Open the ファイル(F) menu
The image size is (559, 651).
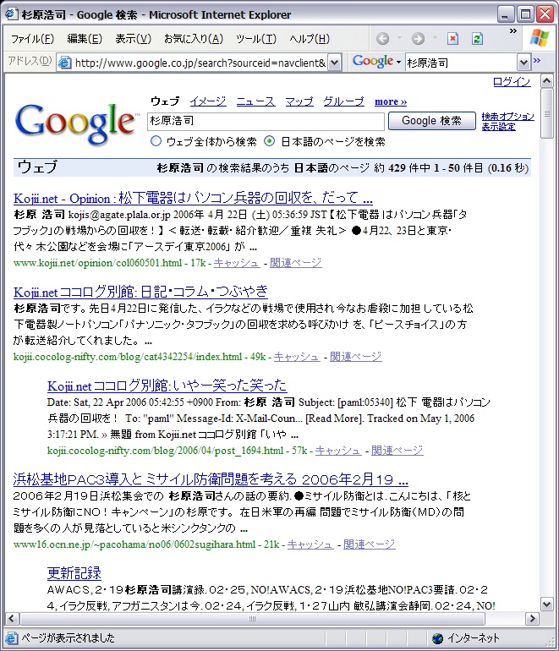point(32,39)
